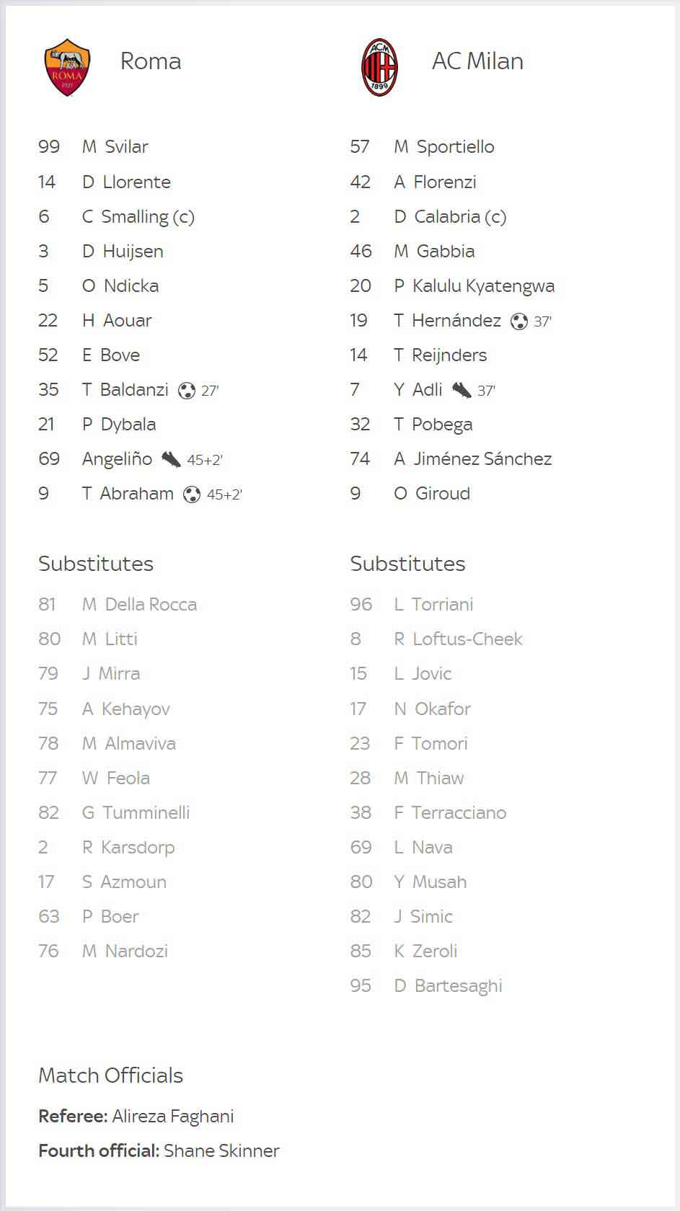Click the Match Officials heading

coord(111,1075)
